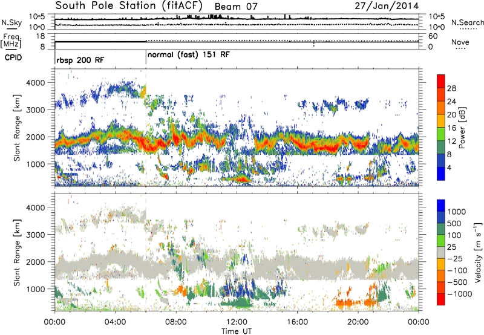Click the '60' label on the Nave axis
Image resolution: width=484 pixels, height=335 pixels.
click(433, 36)
